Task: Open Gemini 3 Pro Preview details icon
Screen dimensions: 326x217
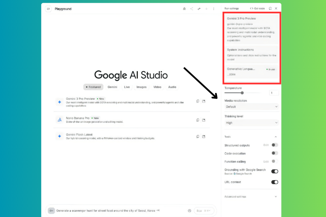Action: [204, 101]
